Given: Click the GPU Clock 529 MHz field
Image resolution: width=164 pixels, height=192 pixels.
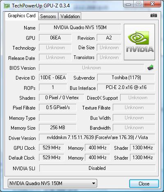Looking at the screenshot, I should click(x=52, y=148).
